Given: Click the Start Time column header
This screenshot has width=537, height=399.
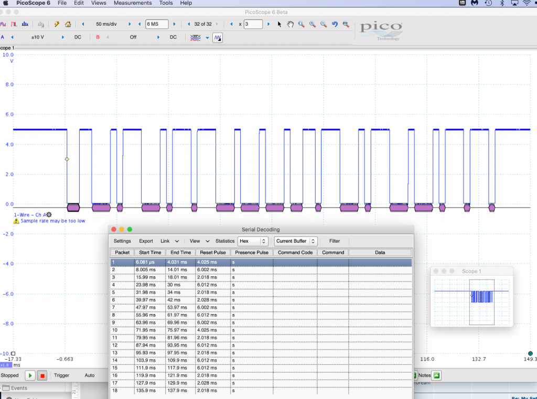Looking at the screenshot, I should click(150, 252).
